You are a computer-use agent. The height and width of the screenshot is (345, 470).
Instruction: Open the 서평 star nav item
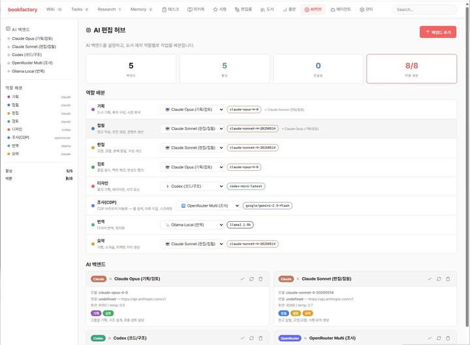pos(220,10)
